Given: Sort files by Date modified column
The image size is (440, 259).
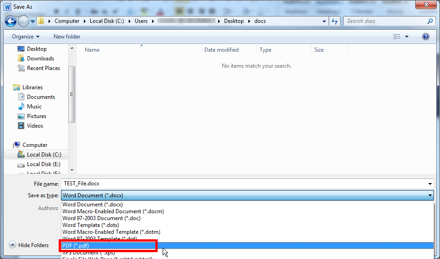Looking at the screenshot, I should tap(221, 50).
